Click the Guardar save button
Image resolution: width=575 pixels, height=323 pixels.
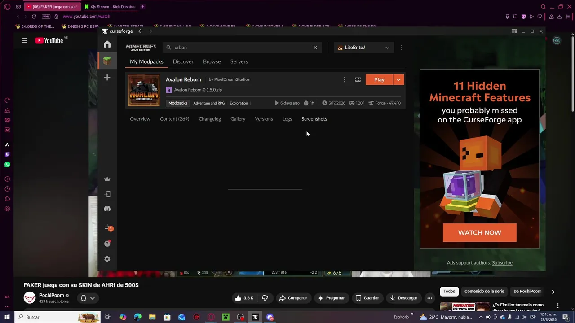coord(367,298)
